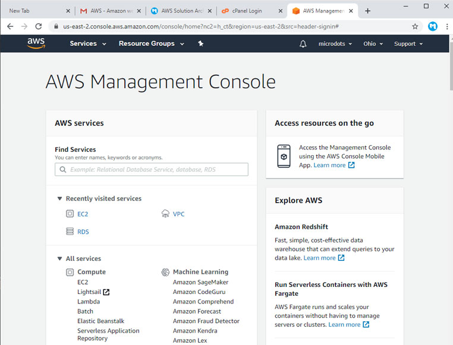
Task: Open Amazon Forecast
Action: click(197, 311)
